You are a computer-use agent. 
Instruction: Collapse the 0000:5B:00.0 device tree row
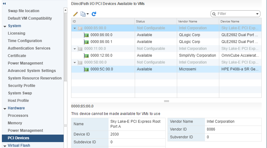point(75,63)
